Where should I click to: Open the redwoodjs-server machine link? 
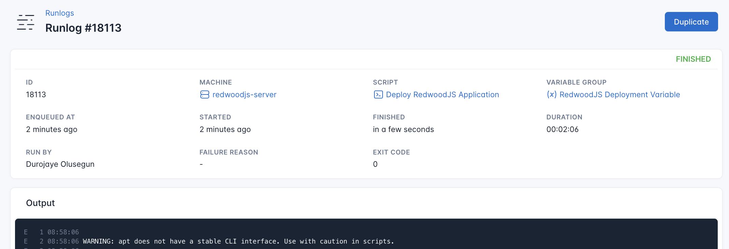point(244,94)
